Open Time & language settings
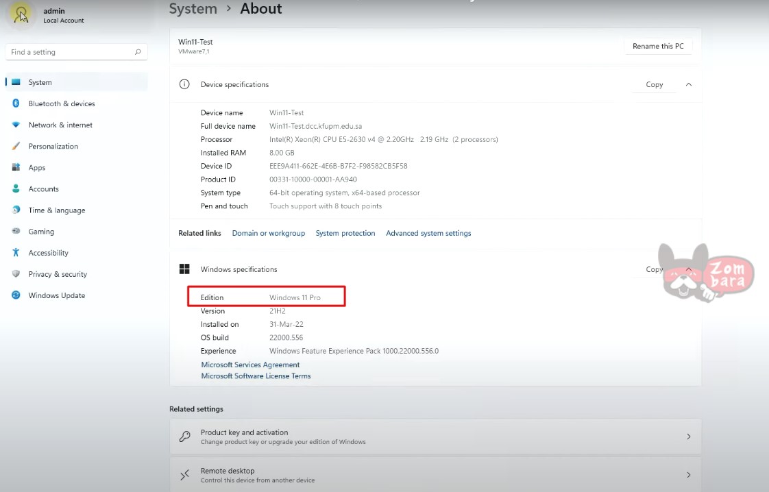 coord(76,210)
